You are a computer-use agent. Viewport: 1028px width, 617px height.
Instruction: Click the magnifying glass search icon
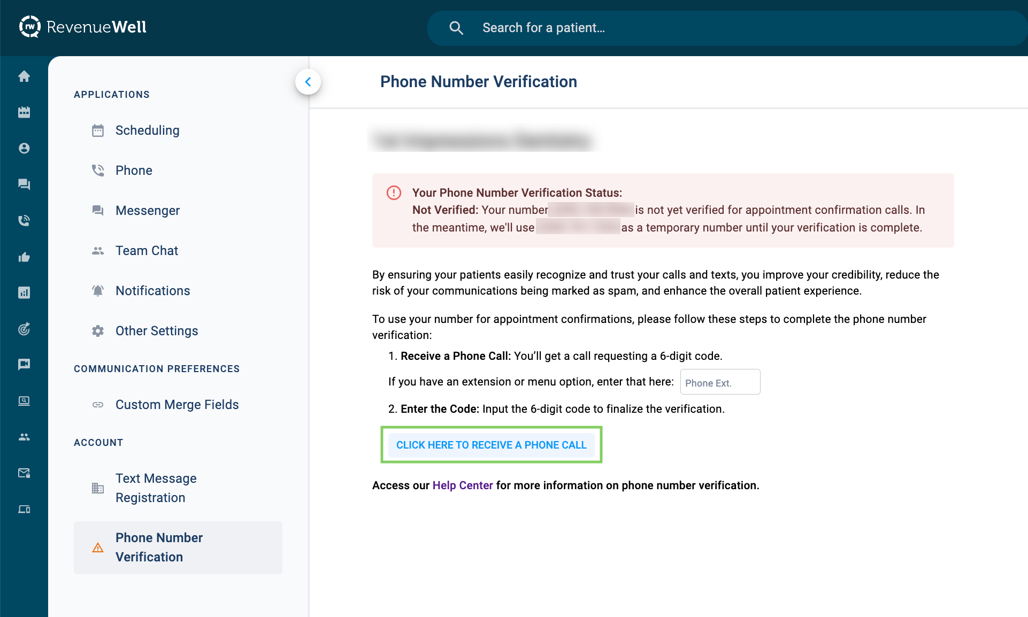[x=456, y=28]
